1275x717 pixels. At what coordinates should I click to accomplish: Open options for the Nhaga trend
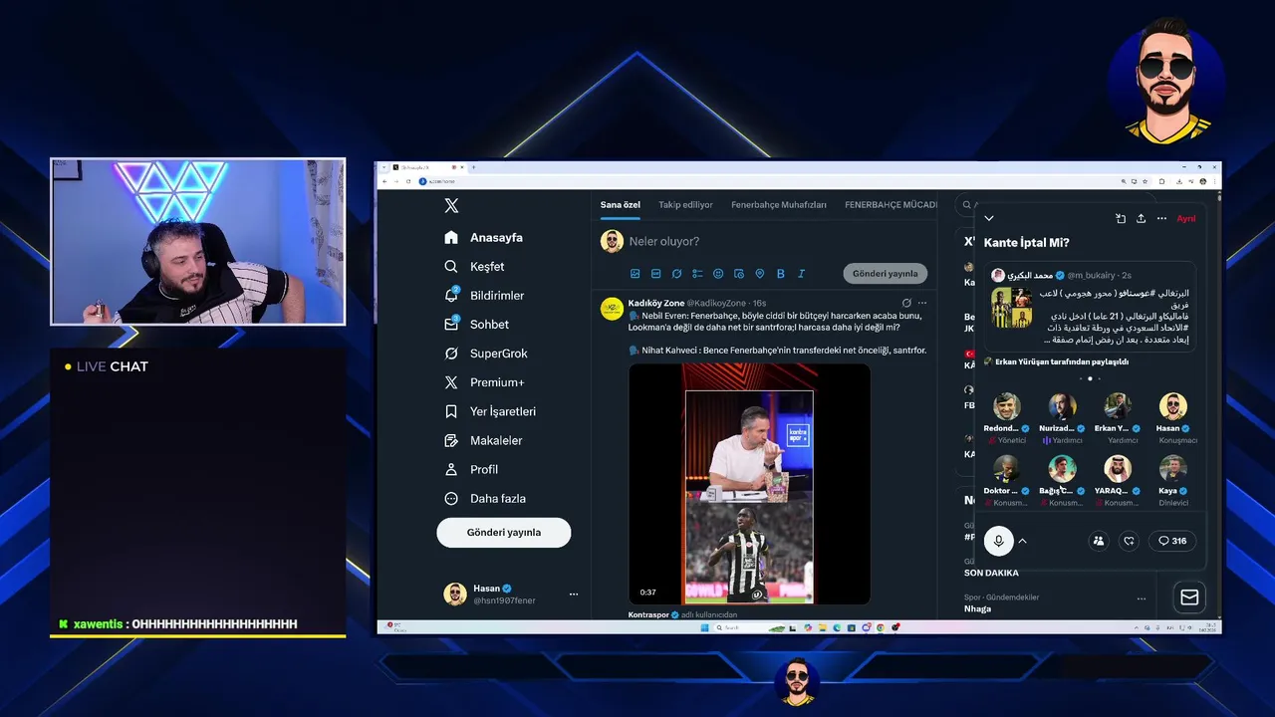(x=1142, y=598)
